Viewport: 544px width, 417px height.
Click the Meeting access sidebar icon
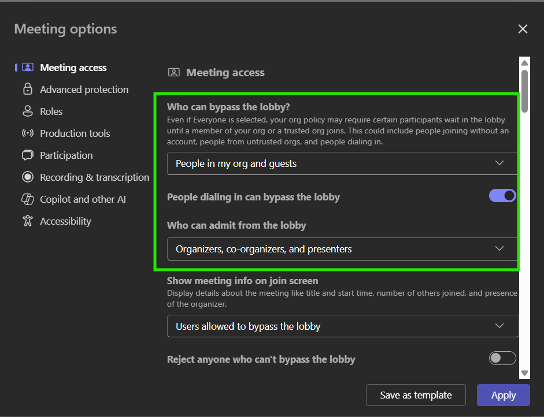pyautogui.click(x=28, y=67)
